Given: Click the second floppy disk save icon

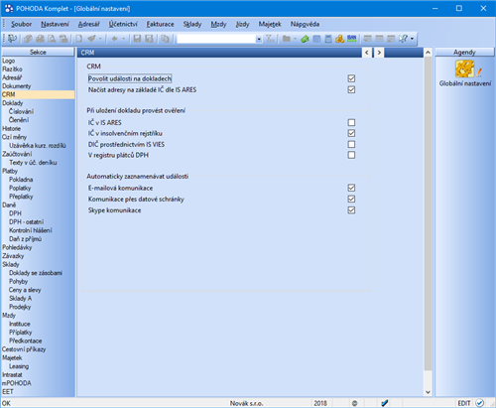Looking at the screenshot, I should coord(149,39).
